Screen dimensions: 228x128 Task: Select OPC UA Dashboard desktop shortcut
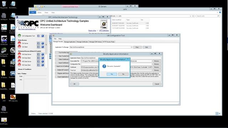point(4,40)
